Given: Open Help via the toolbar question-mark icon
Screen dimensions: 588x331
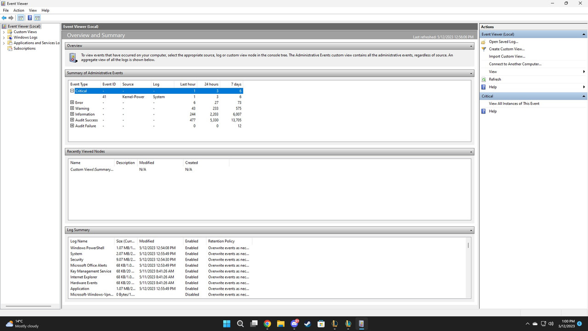Looking at the screenshot, I should (x=30, y=18).
